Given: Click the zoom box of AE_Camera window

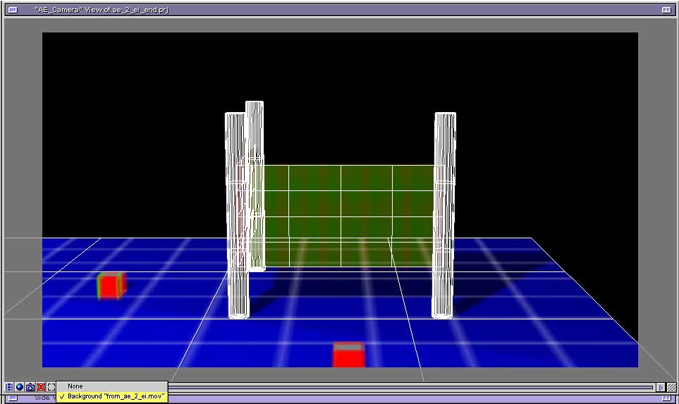Looking at the screenshot, I should click(666, 10).
